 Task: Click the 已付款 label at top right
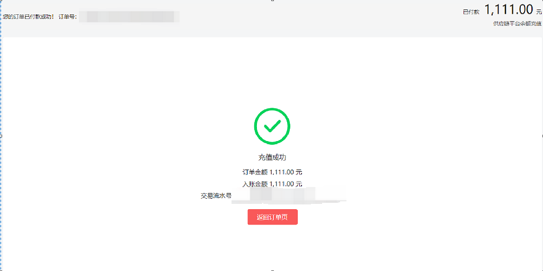point(471,12)
